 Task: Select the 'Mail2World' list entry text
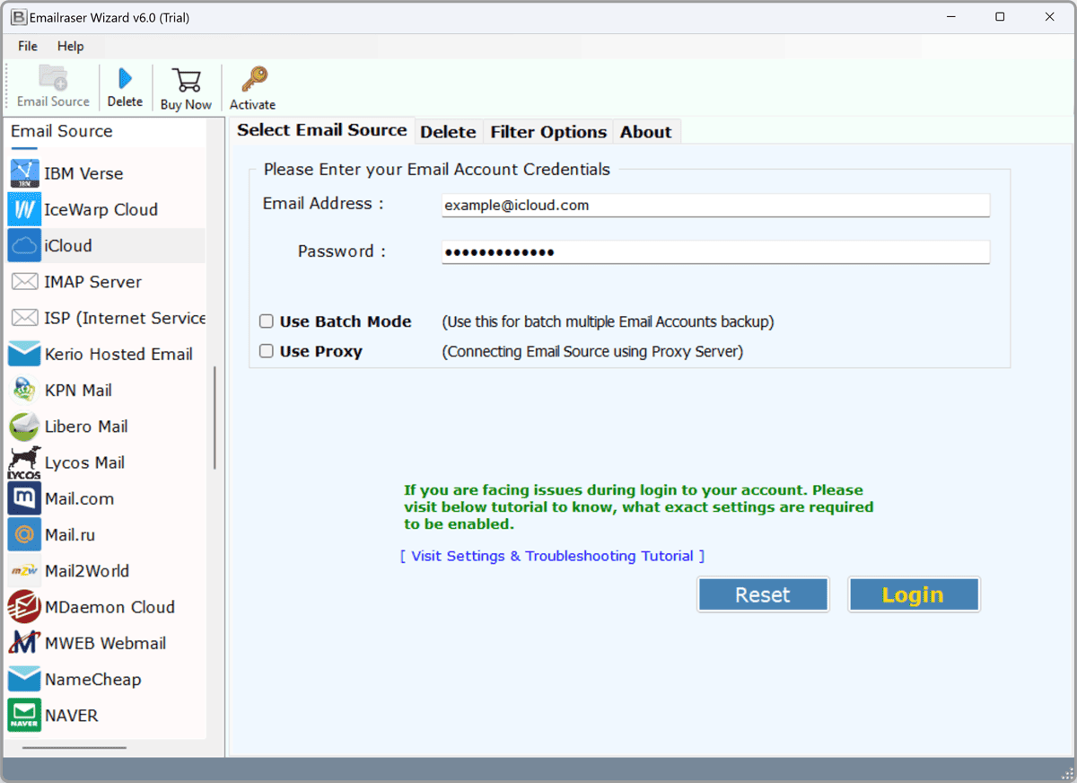tap(87, 571)
